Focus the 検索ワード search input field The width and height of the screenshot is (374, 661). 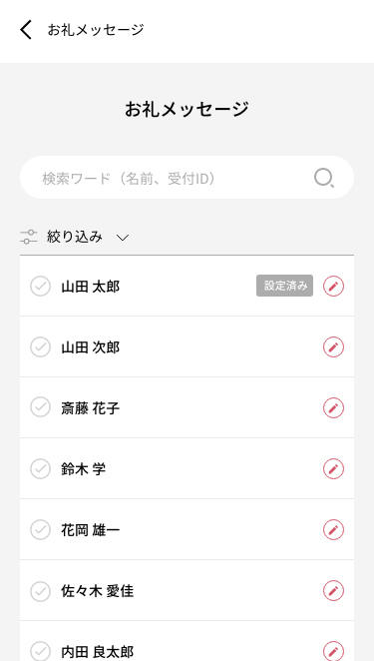tap(187, 178)
